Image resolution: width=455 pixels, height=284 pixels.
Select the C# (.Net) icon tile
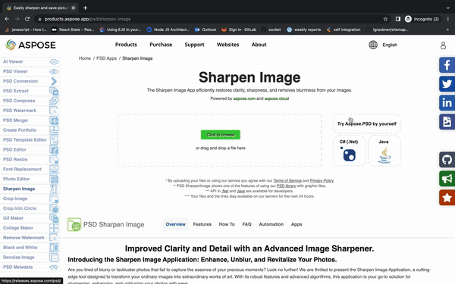[349, 151]
